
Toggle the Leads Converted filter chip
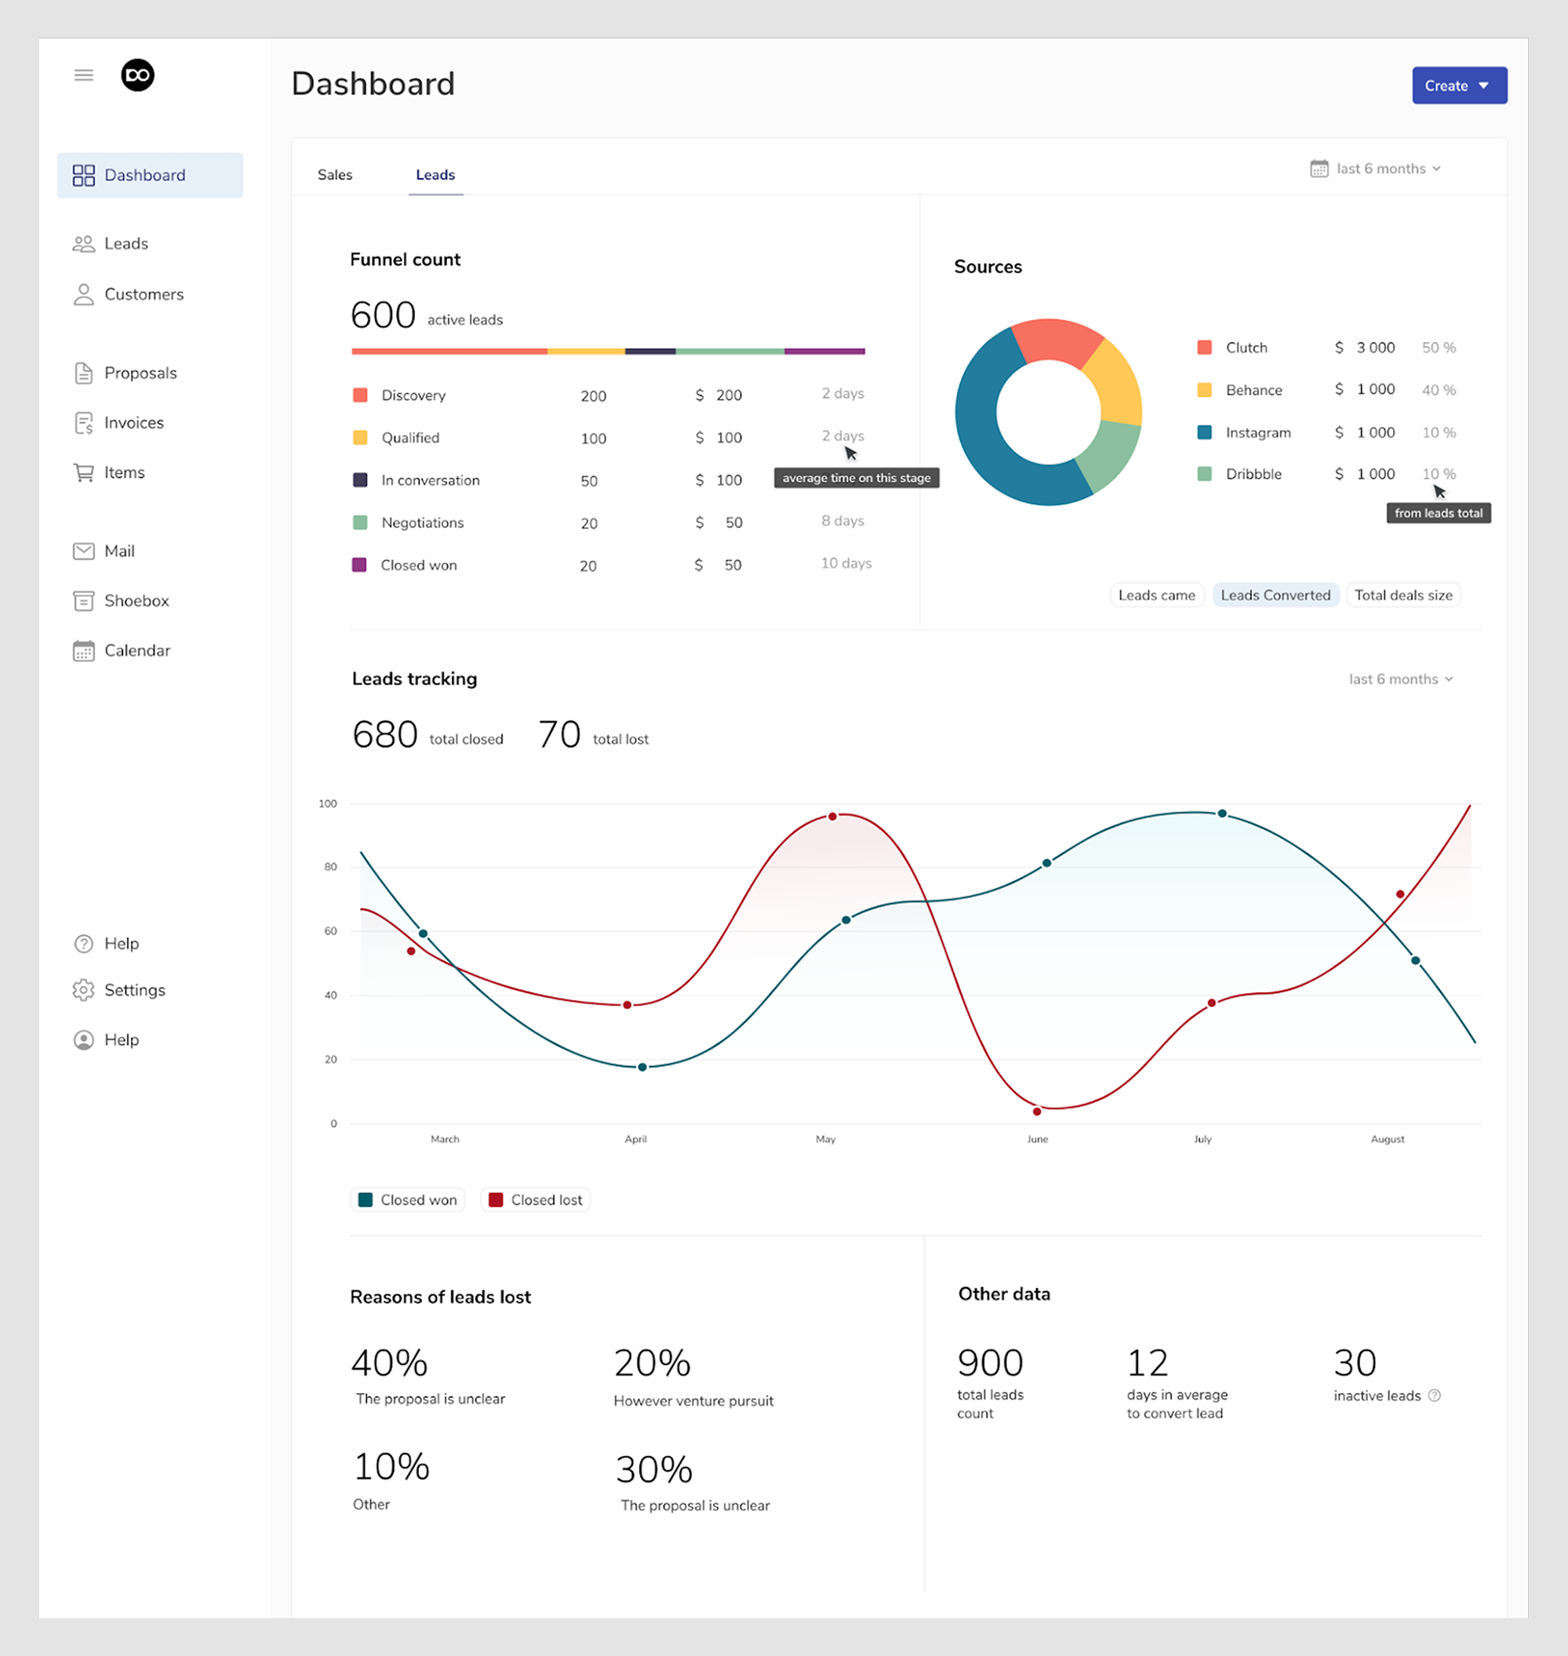1275,595
